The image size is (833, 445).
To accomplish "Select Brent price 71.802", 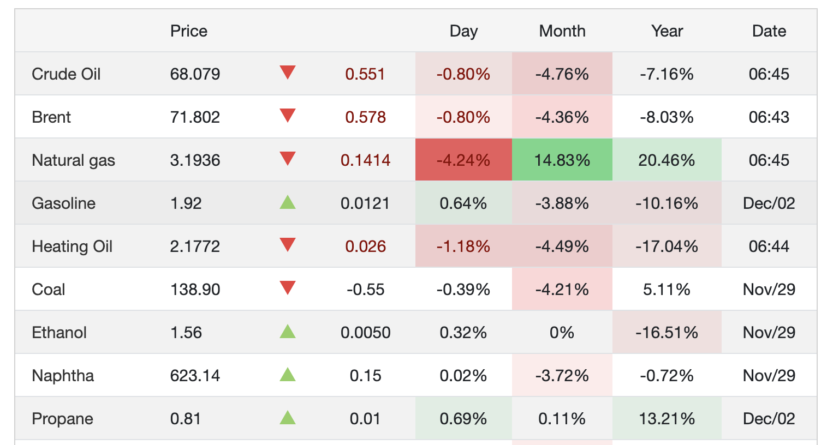I will coord(195,117).
